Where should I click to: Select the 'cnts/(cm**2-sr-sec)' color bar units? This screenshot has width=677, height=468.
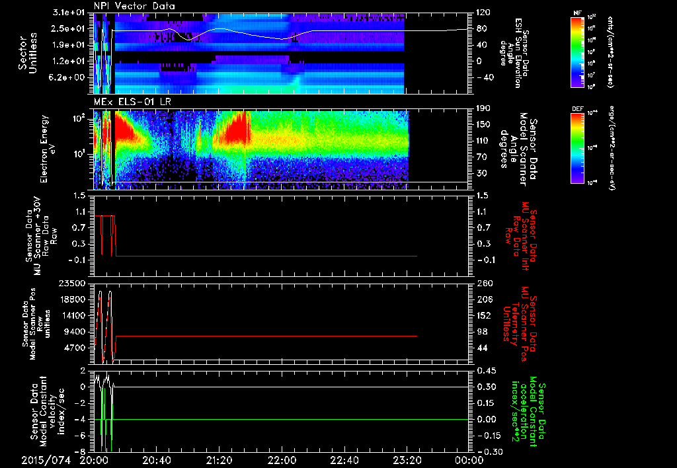click(610, 52)
